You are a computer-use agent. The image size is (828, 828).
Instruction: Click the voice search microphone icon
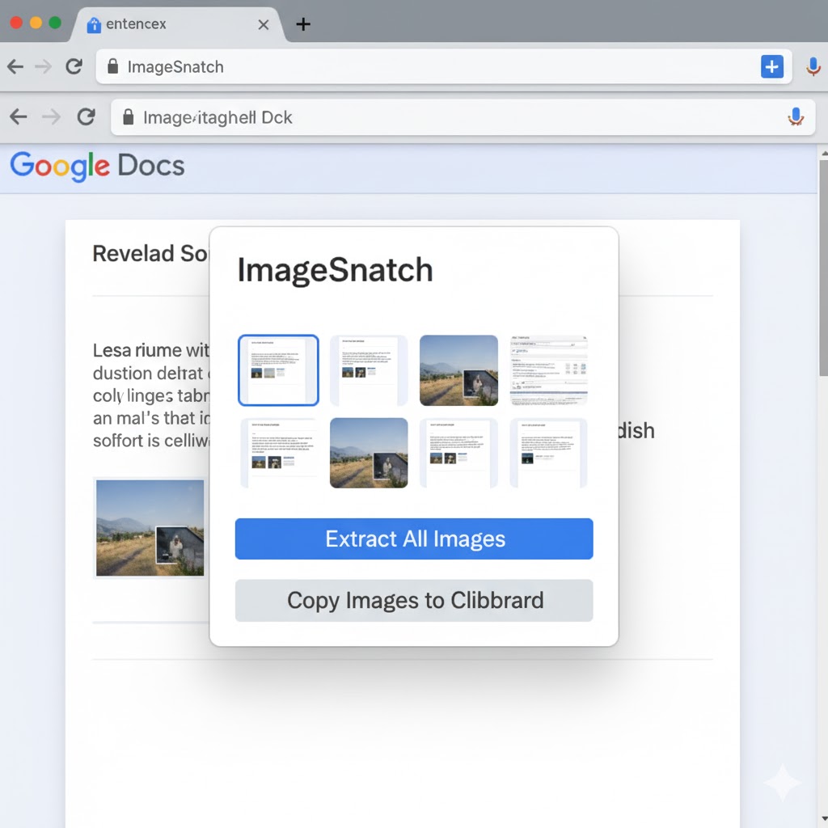point(813,67)
